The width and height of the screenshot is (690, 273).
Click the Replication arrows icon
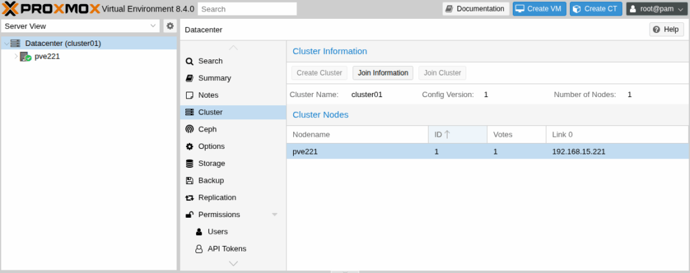click(189, 198)
